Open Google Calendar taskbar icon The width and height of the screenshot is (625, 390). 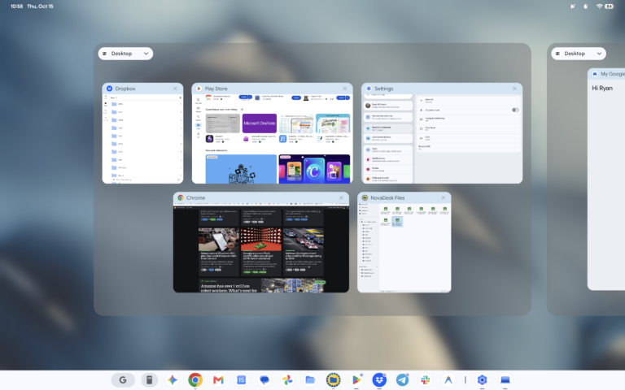coord(241,380)
